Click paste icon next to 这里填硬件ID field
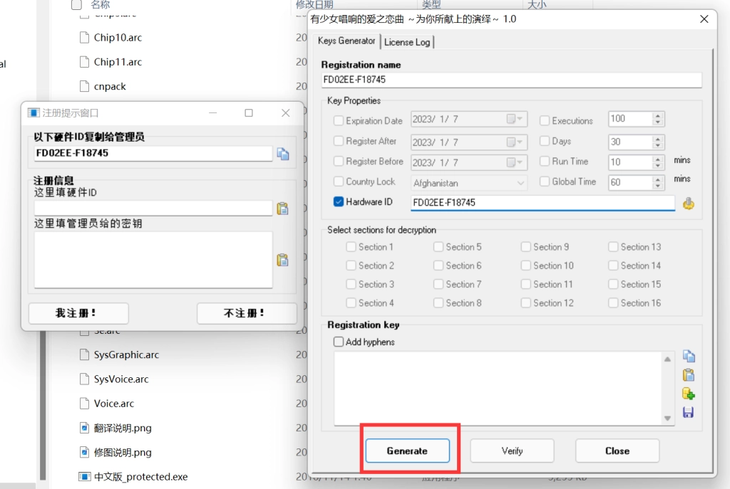This screenshot has height=489, width=730. pos(282,209)
